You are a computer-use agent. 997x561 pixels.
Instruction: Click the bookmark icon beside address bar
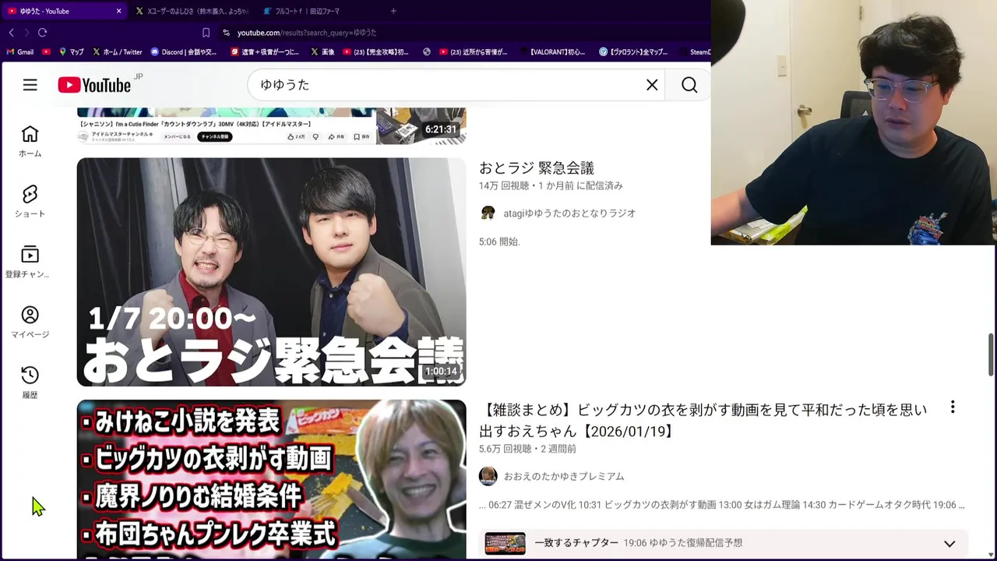pos(206,32)
